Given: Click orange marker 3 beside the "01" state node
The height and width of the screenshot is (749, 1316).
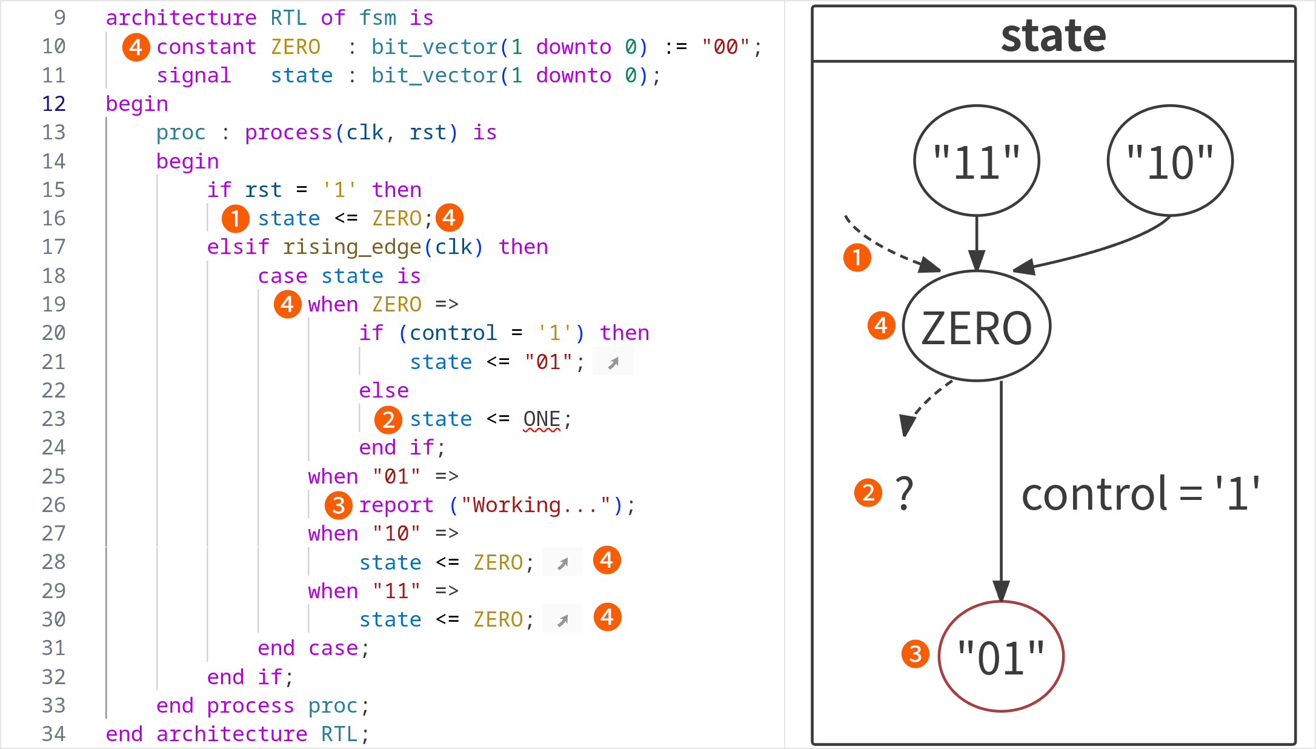Looking at the screenshot, I should coord(915,654).
